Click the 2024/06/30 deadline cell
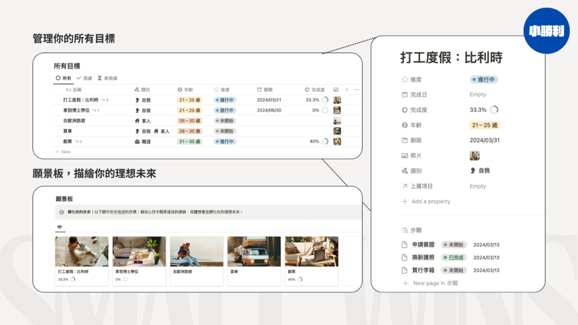Viewport: 578px width, 325px height. pos(269,110)
